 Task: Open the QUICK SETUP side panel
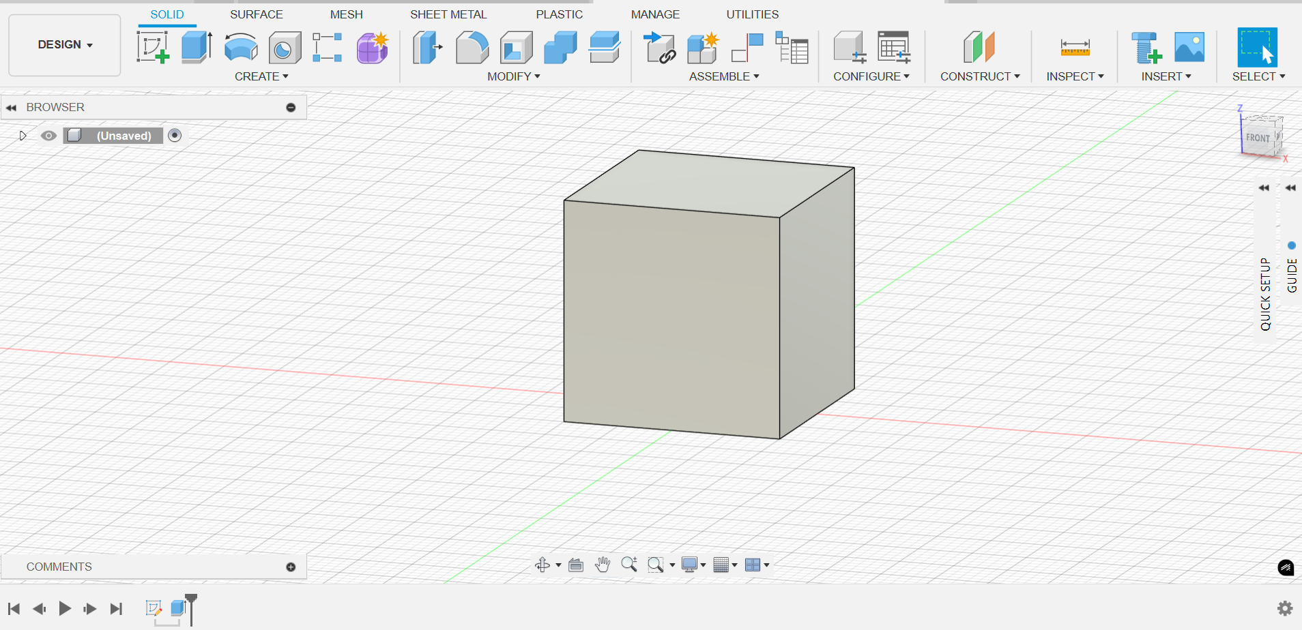(x=1265, y=294)
